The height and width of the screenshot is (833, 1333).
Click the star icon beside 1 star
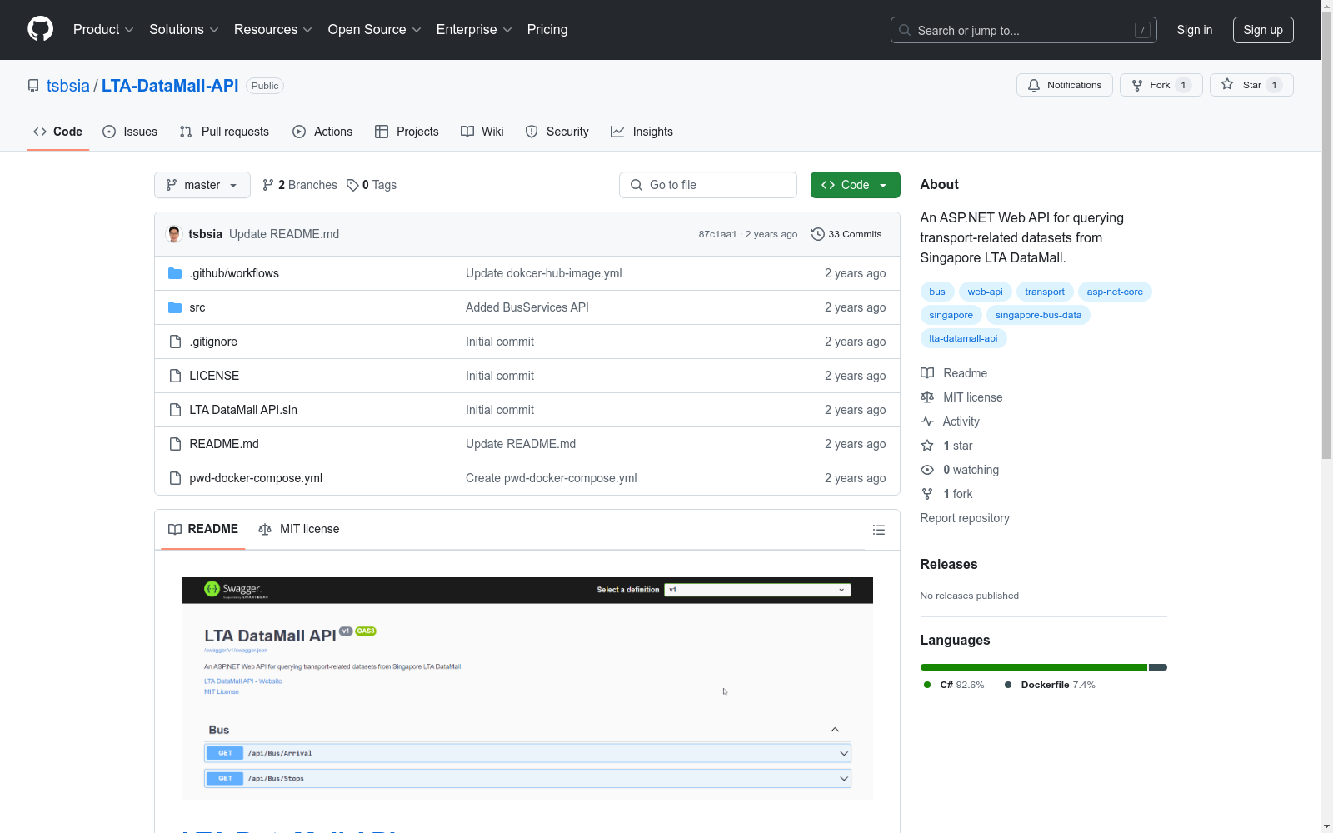tap(927, 446)
